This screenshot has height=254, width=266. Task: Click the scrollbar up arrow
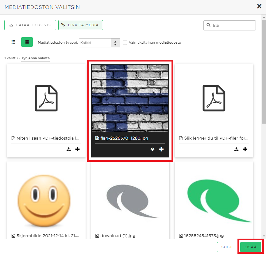click(x=264, y=17)
